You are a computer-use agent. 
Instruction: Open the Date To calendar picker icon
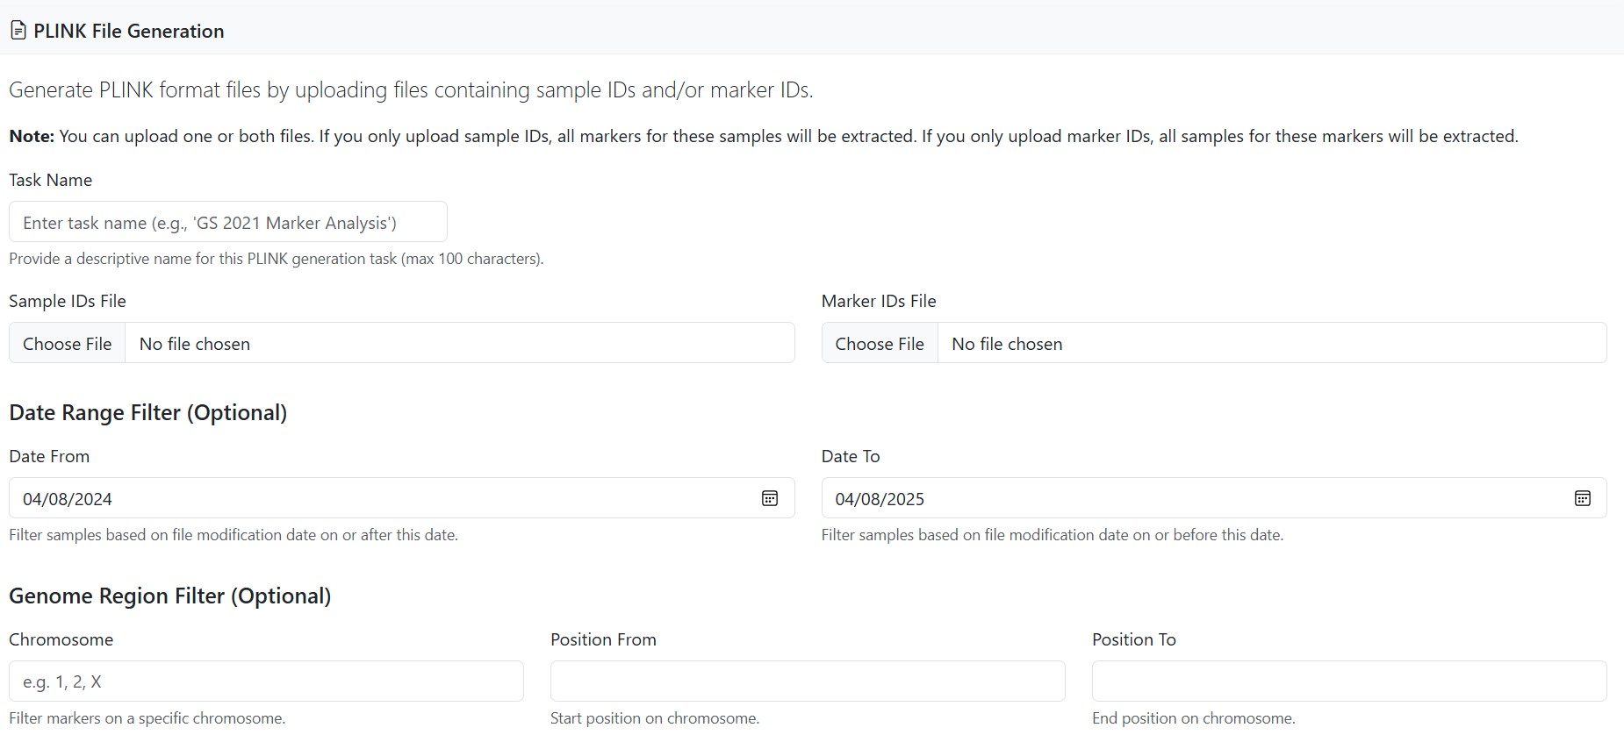coord(1583,498)
